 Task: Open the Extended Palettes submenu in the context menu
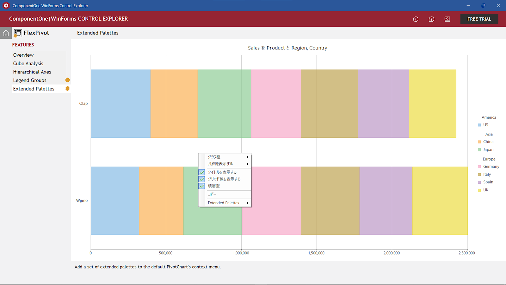(x=225, y=203)
